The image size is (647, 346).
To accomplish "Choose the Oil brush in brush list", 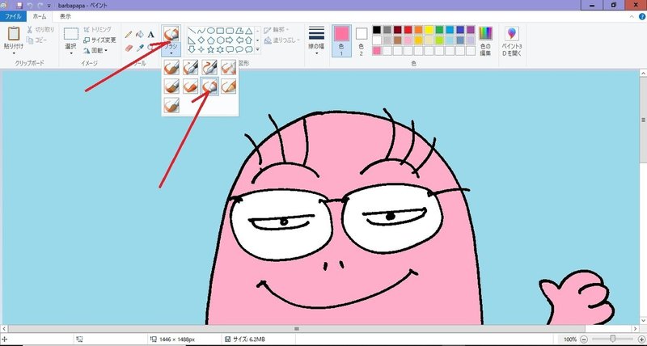I will (x=171, y=86).
